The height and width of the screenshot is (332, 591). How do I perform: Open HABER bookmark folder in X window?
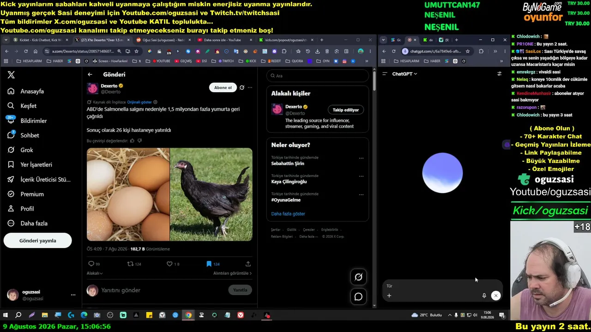(54, 61)
